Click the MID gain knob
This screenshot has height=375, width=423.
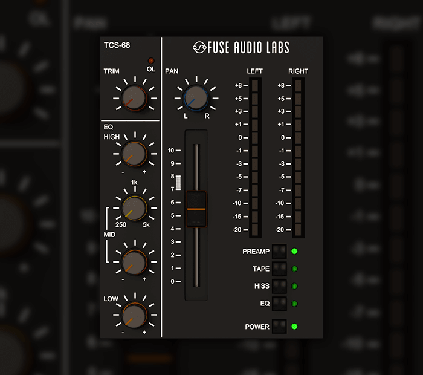click(134, 261)
